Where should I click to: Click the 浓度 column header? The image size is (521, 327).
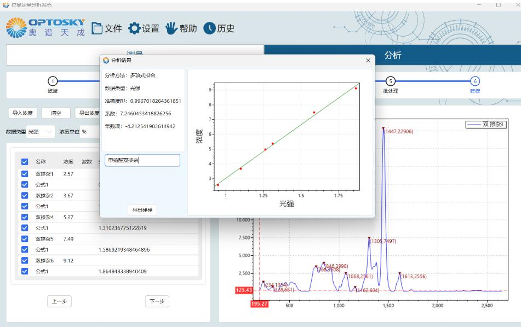(x=68, y=162)
